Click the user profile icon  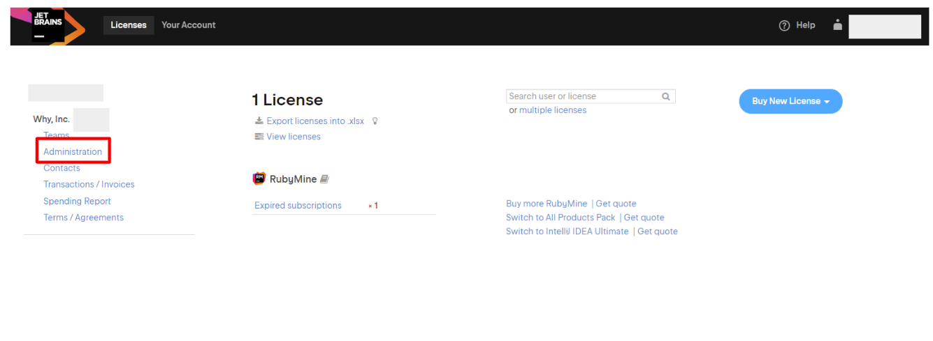[837, 25]
